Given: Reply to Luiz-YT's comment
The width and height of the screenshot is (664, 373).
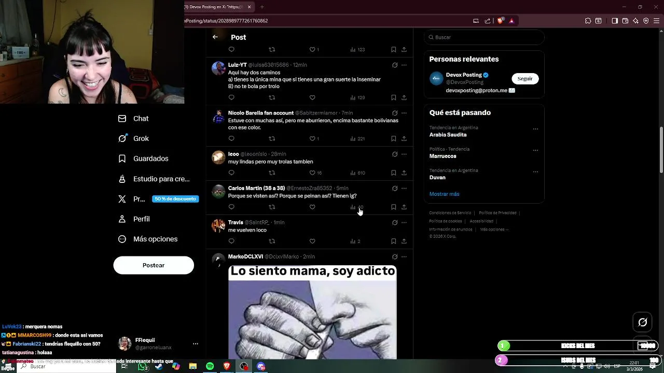Looking at the screenshot, I should click(231, 97).
